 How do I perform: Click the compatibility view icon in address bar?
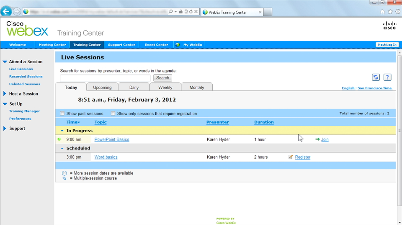[x=186, y=12]
